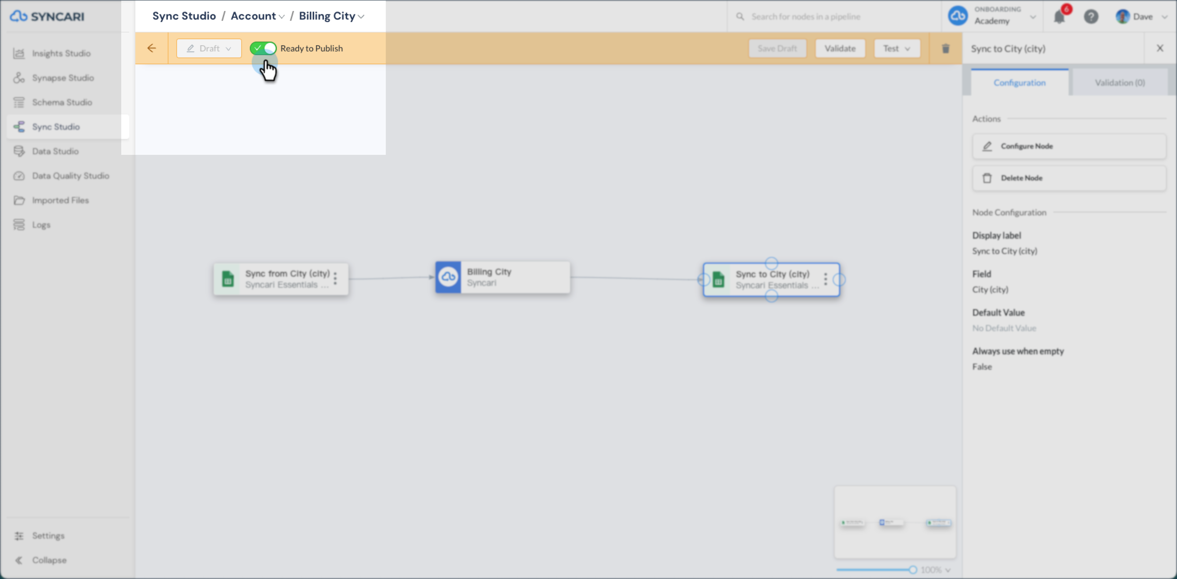Click 'City (city)' field value

coord(990,289)
